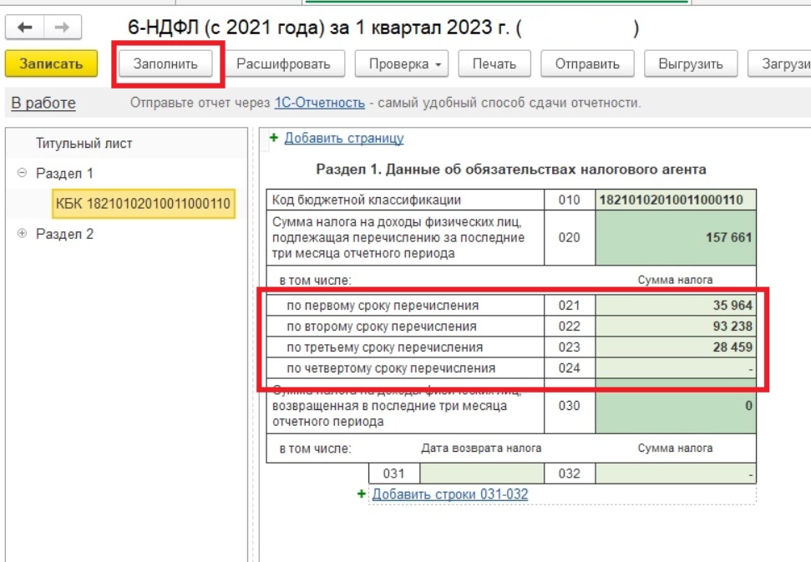Click the Заполнить button

(x=165, y=64)
